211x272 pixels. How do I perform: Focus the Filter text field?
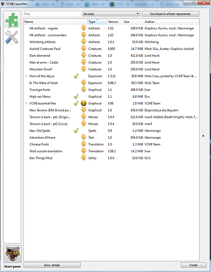pos(52,14)
